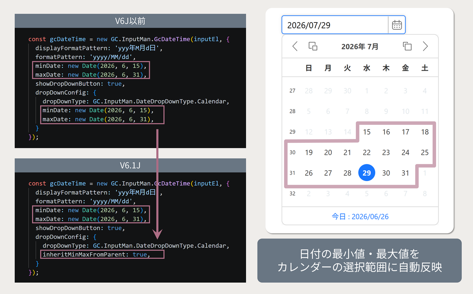The width and height of the screenshot is (473, 294).
Task: Click the V6.1J code panel header
Action: [x=130, y=165]
